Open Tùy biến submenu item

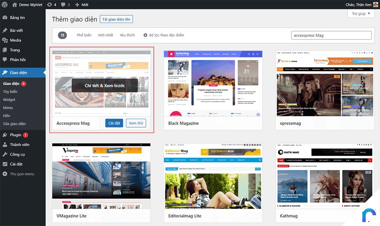pyautogui.click(x=10, y=92)
